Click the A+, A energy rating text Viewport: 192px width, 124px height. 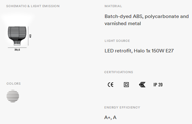[110, 117]
